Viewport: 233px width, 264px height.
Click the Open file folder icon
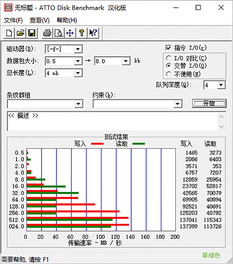[x=20, y=33]
